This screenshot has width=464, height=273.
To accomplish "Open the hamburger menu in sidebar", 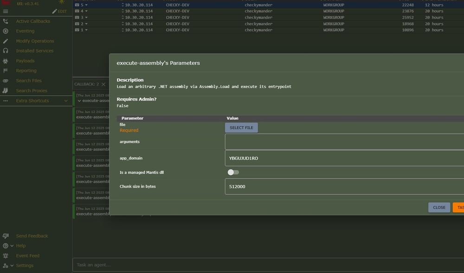I will point(6,11).
